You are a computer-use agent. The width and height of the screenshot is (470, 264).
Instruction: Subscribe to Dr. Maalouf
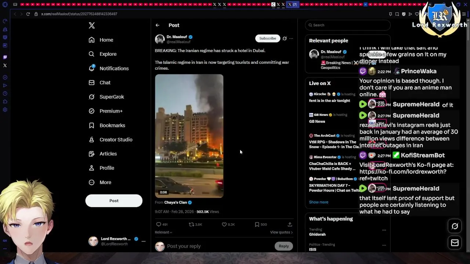[268, 38]
